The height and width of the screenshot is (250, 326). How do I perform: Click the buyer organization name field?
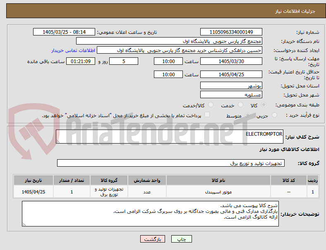[169, 41]
